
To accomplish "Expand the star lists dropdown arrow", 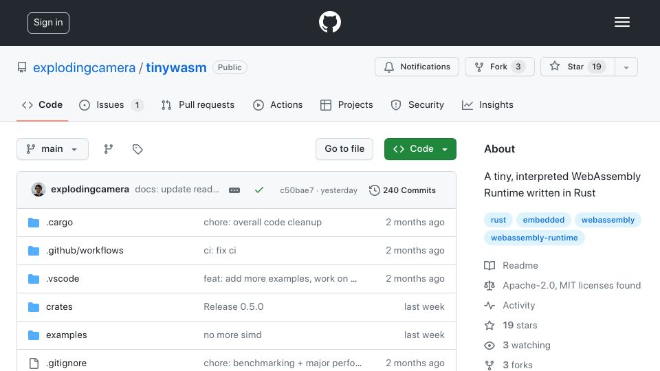I will point(626,67).
